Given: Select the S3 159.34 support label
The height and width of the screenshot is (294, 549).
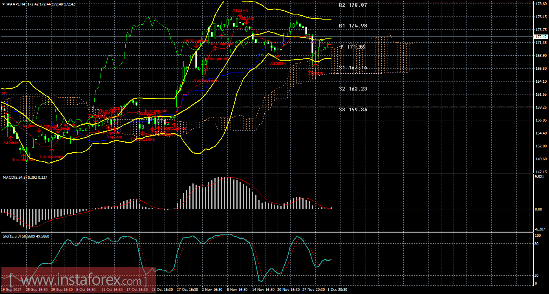Looking at the screenshot, I should pos(352,110).
